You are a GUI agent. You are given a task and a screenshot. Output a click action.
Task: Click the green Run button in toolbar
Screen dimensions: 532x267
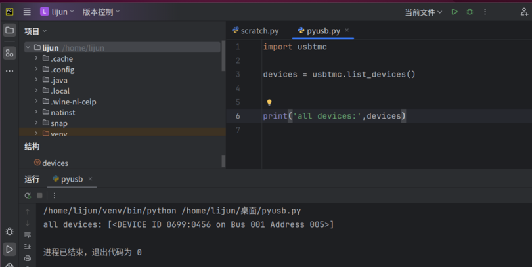[454, 12]
